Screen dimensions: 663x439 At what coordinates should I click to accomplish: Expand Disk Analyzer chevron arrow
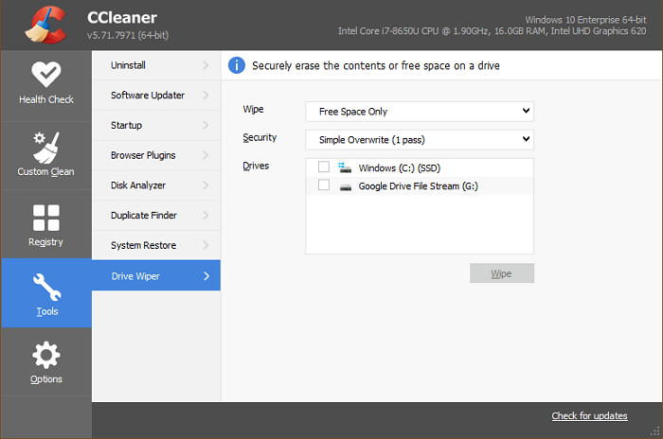tap(206, 185)
